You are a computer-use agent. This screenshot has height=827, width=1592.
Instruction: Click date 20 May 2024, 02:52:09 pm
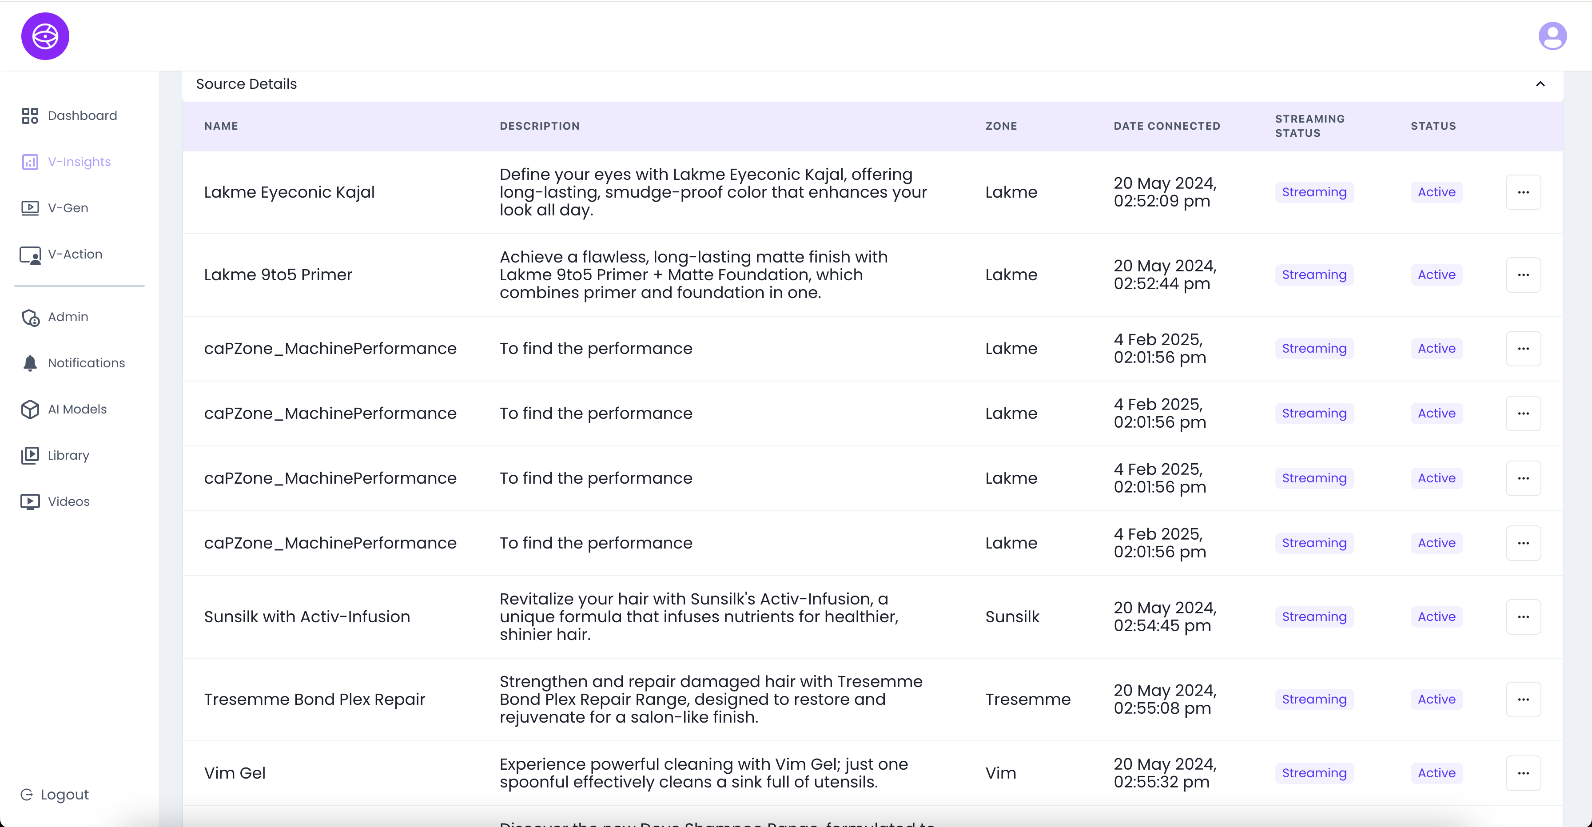pyautogui.click(x=1164, y=192)
